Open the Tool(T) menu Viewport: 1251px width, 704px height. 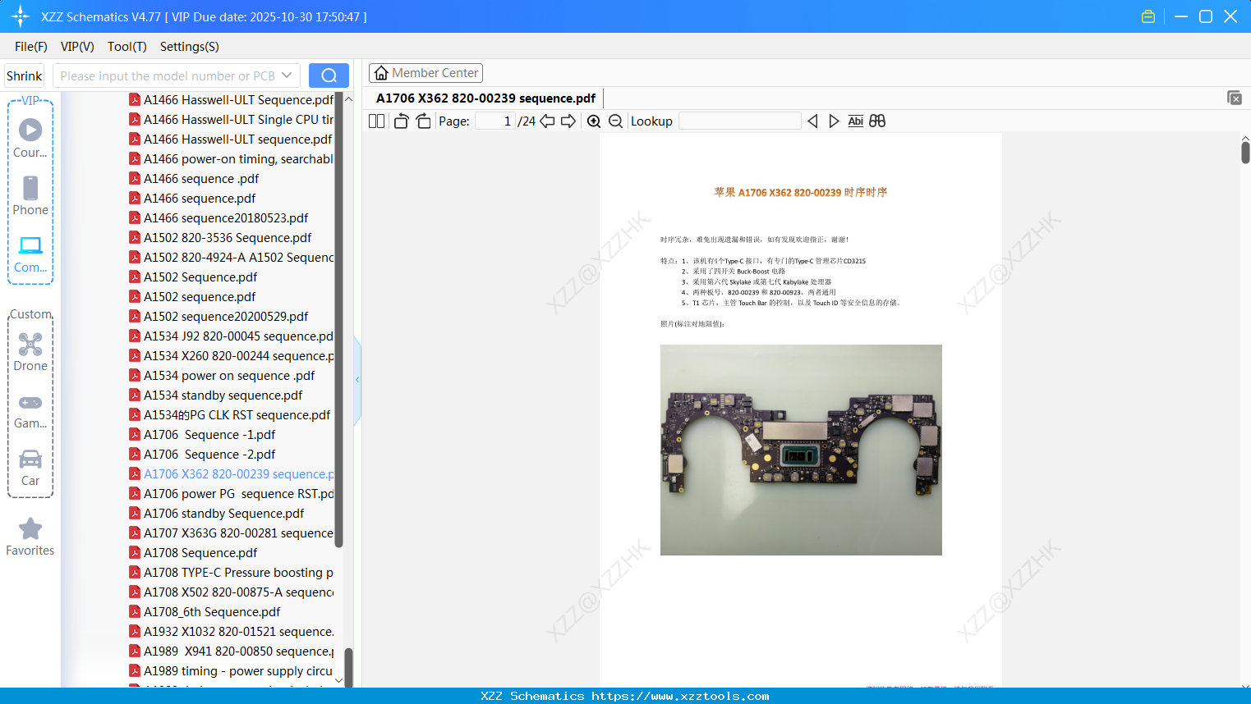pos(127,47)
